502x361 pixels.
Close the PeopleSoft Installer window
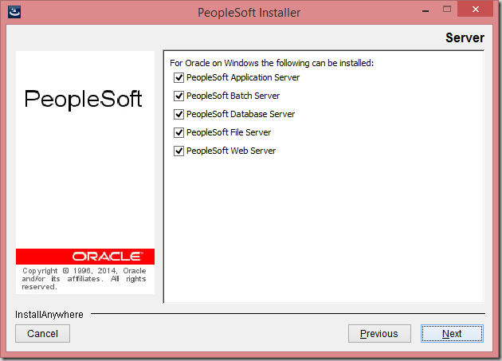tap(476, 10)
